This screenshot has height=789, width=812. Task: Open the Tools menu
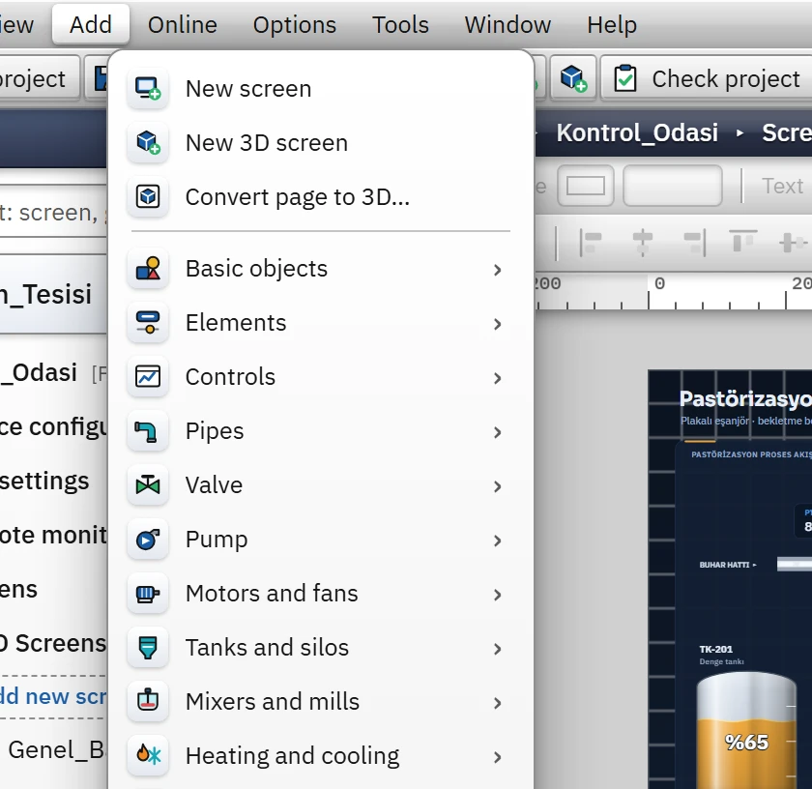click(x=400, y=24)
